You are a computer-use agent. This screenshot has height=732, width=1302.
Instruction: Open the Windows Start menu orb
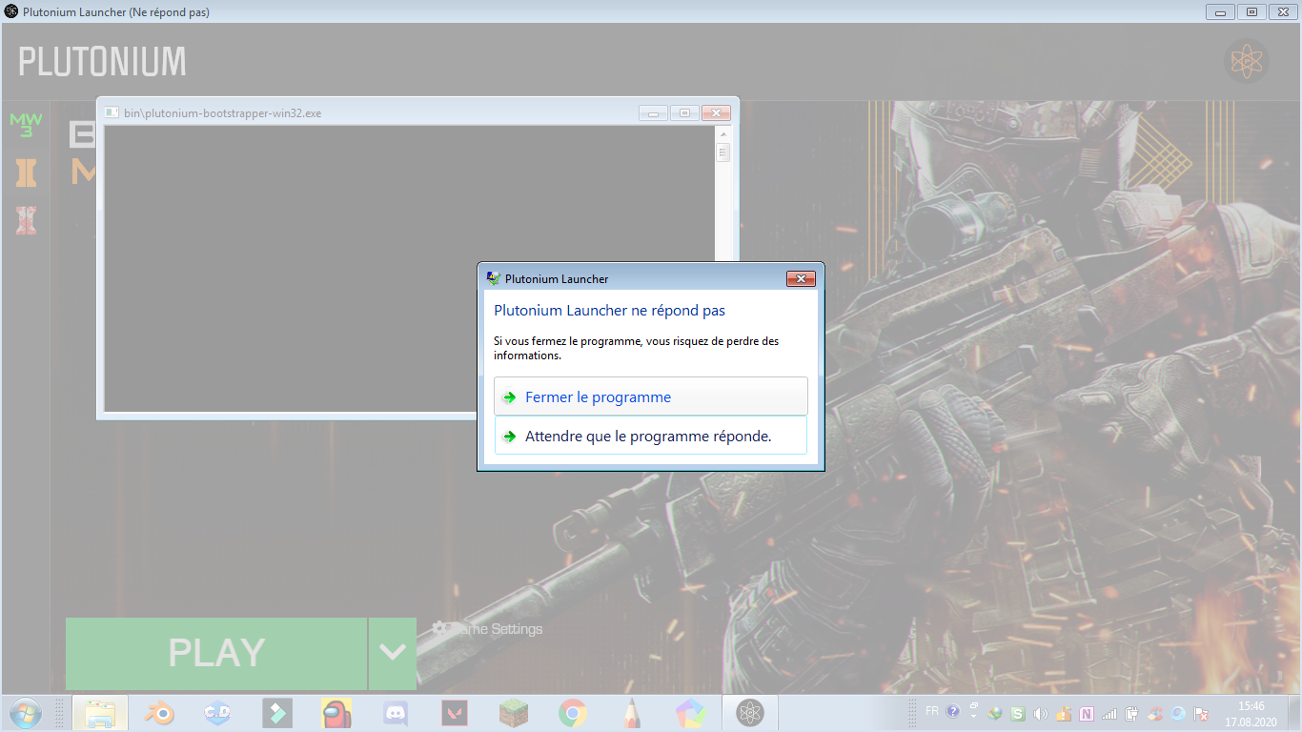[25, 713]
